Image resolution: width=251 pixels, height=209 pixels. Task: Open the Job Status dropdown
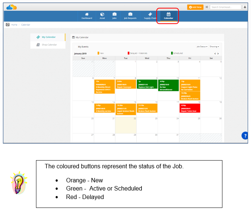point(202,47)
